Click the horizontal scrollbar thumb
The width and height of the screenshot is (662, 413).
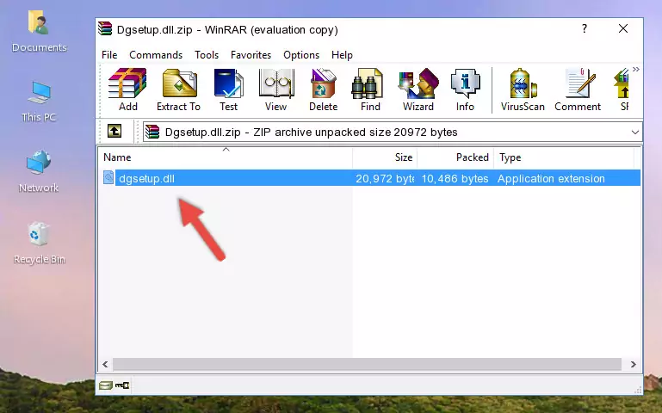click(x=367, y=364)
